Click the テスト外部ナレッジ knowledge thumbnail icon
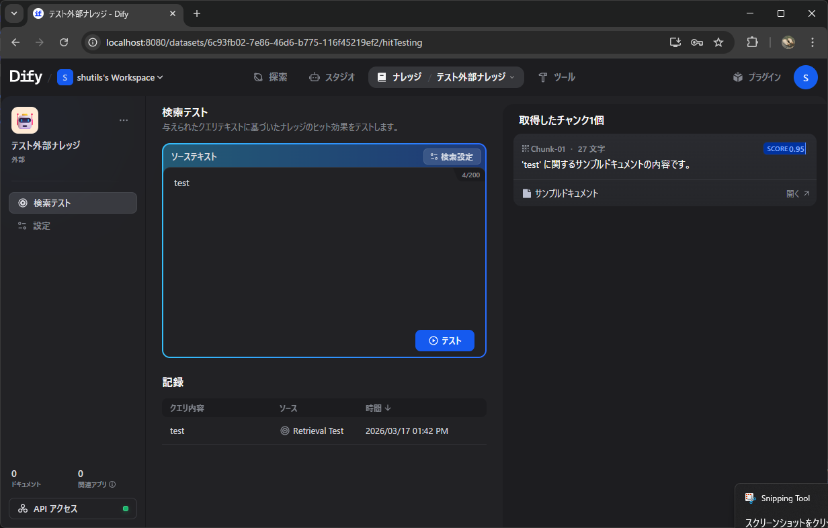The width and height of the screenshot is (828, 528). pos(25,120)
